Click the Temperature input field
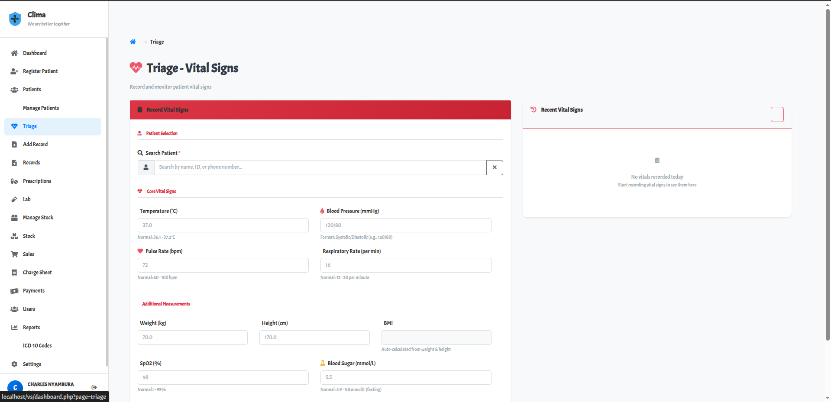The width and height of the screenshot is (831, 402). pos(223,225)
